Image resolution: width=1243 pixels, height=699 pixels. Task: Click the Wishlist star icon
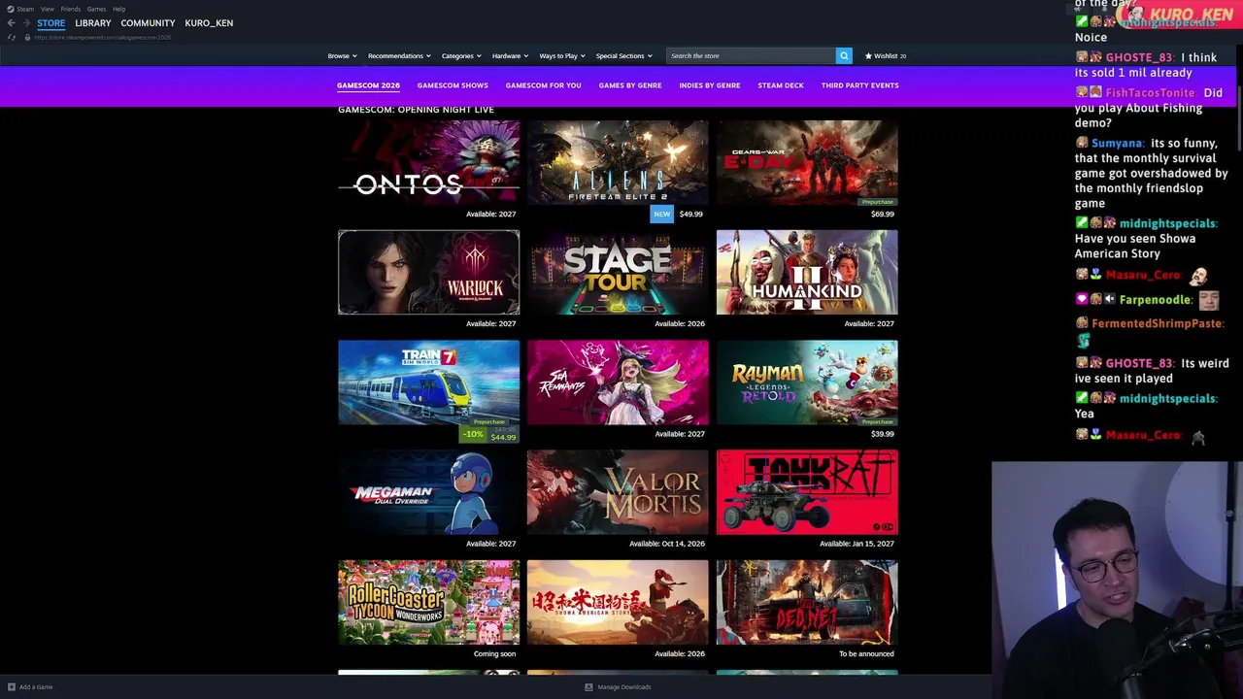868,55
